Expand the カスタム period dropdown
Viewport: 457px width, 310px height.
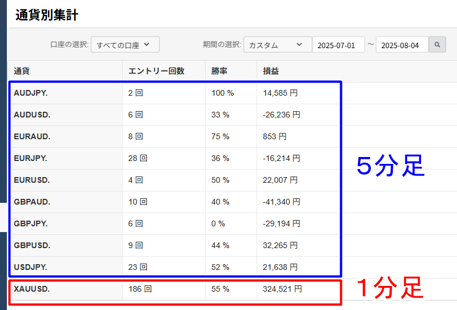coord(277,45)
